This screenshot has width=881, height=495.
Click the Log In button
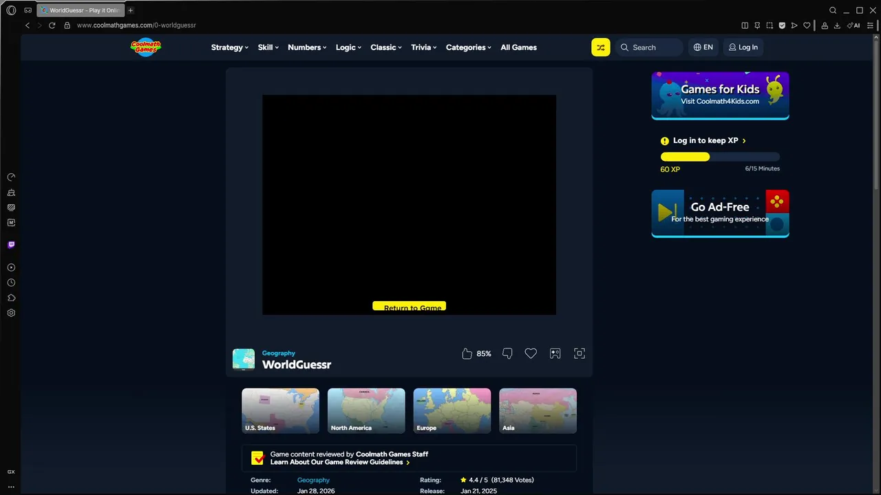coord(743,47)
